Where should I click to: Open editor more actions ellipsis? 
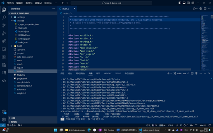[209, 9]
